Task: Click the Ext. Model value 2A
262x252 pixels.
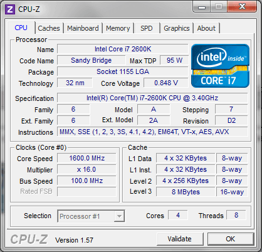Action: tap(154, 120)
